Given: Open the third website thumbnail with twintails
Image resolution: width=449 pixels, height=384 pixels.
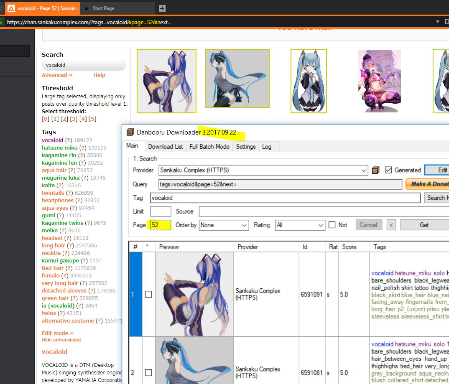Looking at the screenshot, I should [309, 81].
